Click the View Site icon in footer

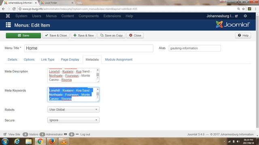click(x=5, y=134)
